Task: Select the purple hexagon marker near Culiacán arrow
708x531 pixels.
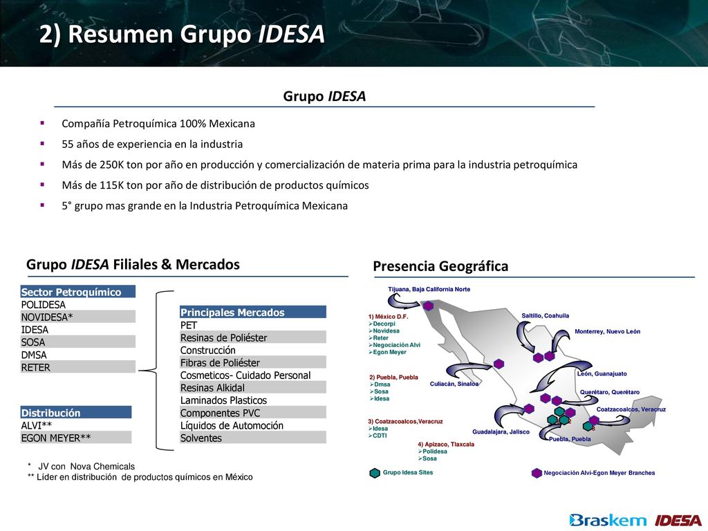Action: 499,364
